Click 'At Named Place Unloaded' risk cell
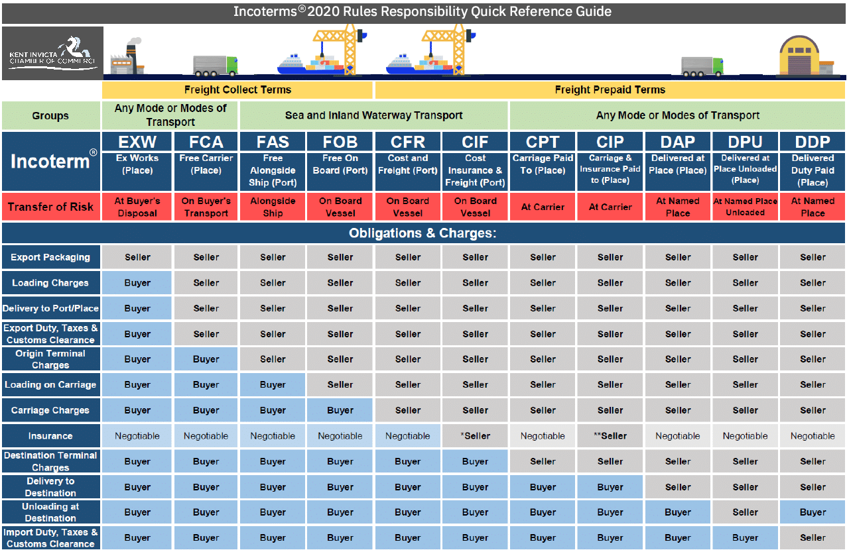Image resolution: width=849 pixels, height=552 pixels. click(745, 207)
